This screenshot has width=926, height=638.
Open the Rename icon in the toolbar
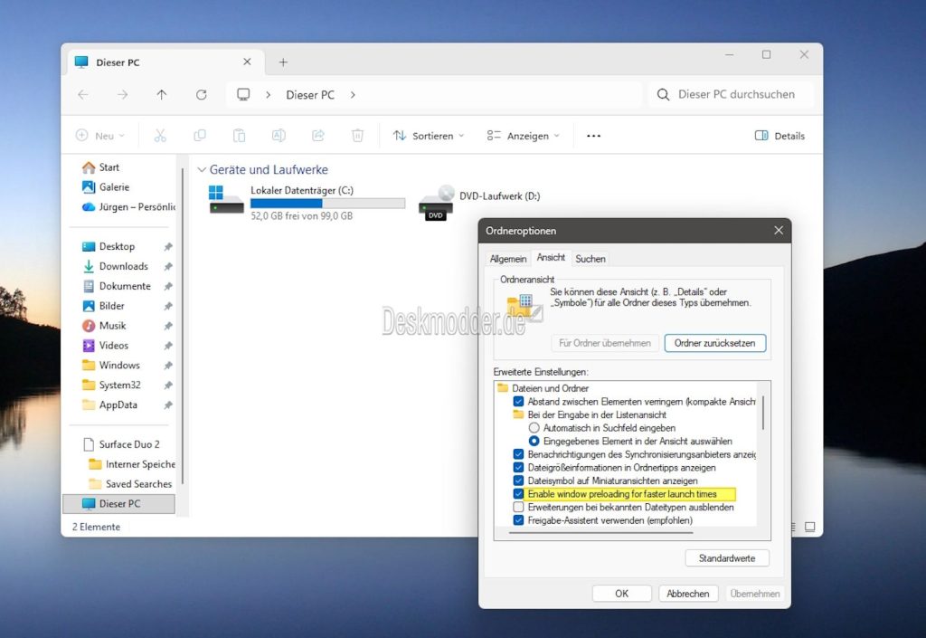pos(279,135)
